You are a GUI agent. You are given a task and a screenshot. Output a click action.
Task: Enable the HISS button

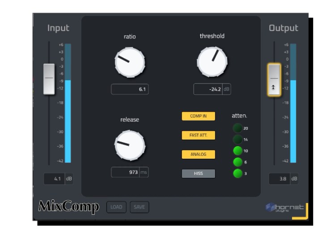click(199, 173)
